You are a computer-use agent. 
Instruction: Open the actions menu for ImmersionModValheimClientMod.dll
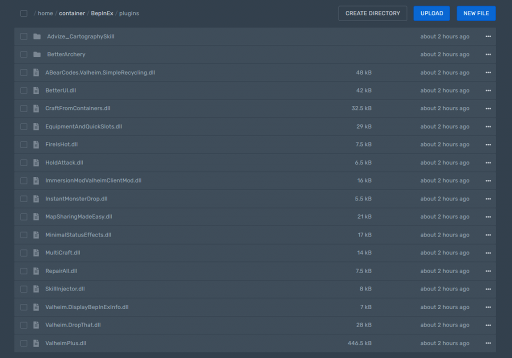[x=488, y=180]
